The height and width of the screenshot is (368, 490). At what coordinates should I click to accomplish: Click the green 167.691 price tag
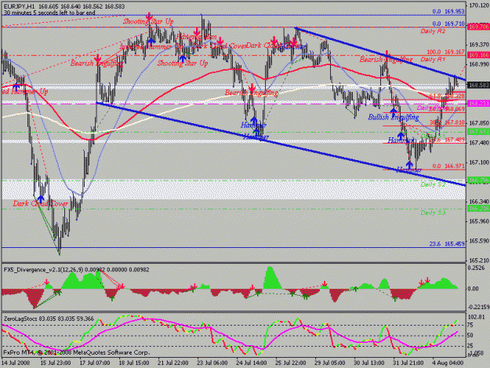[x=478, y=132]
